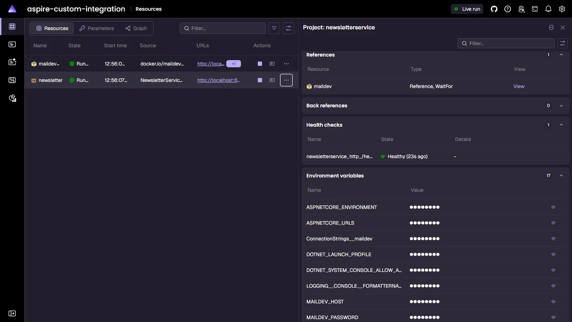This screenshot has width=572, height=322.
Task: Switch to the Parameters tab
Action: tap(97, 28)
